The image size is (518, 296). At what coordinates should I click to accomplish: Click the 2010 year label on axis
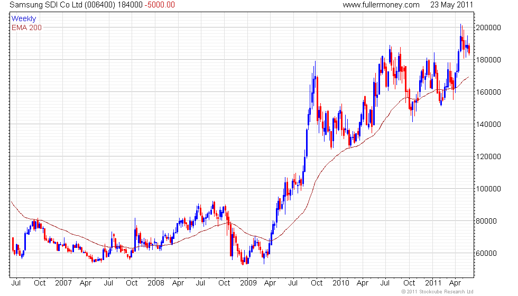(341, 283)
